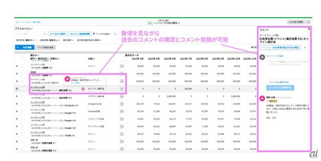Close the コメント panel
Viewport: 321px width, 161px height.
(x=309, y=29)
